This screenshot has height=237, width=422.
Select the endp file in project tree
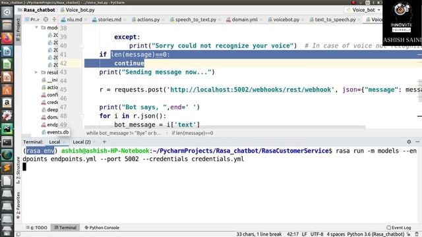50,124
